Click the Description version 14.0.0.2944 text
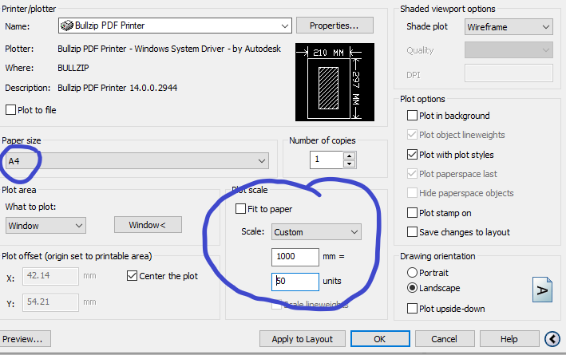This screenshot has width=566, height=355. point(117,88)
